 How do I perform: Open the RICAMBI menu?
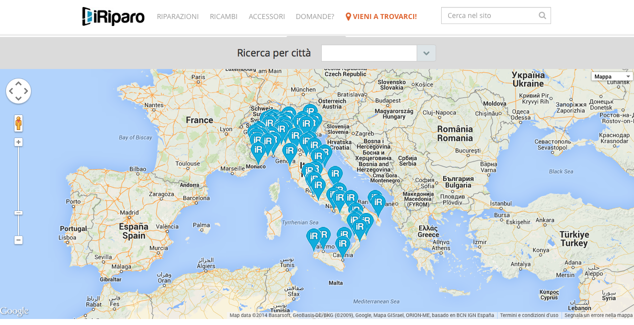pos(224,16)
